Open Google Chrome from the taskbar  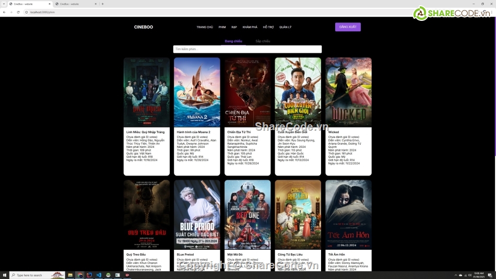80,275
